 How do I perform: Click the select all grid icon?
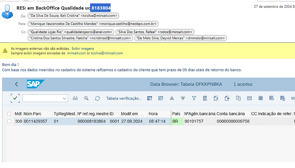coord(150,98)
